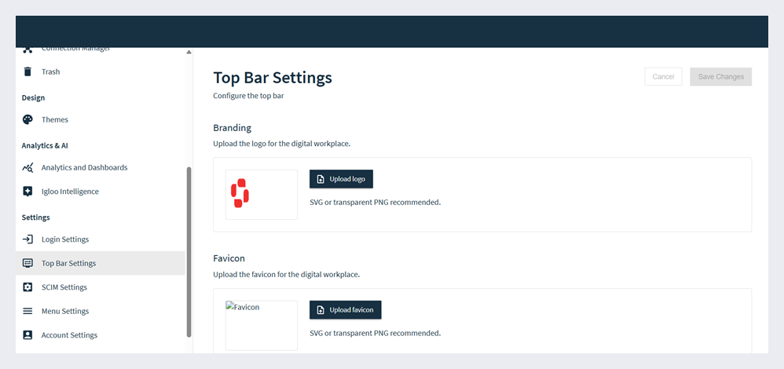Click the Igloo Intelligence sparkle icon

[27, 192]
